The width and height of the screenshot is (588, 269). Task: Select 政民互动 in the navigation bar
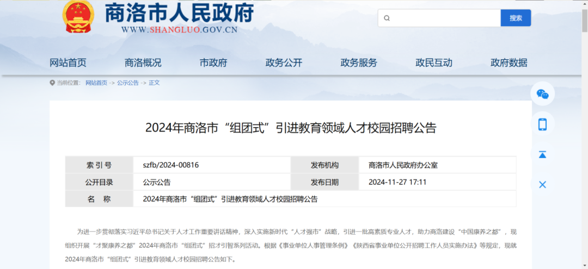(x=434, y=62)
